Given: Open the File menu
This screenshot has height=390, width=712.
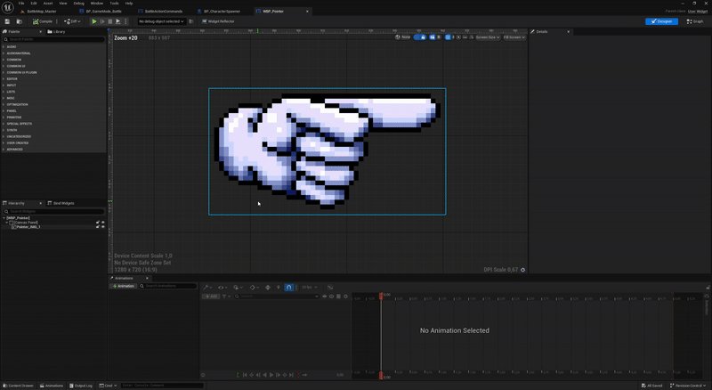Looking at the screenshot, I should pos(21,4).
